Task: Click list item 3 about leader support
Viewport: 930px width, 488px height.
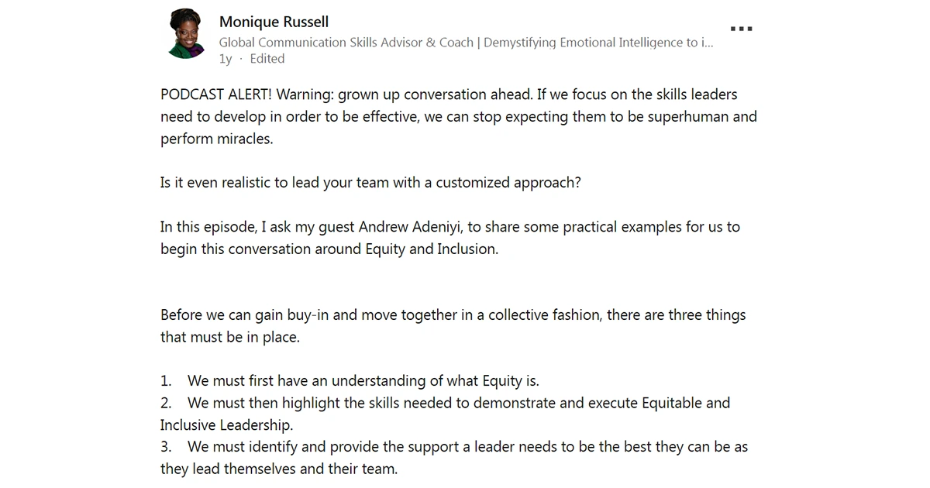Action: (x=467, y=447)
